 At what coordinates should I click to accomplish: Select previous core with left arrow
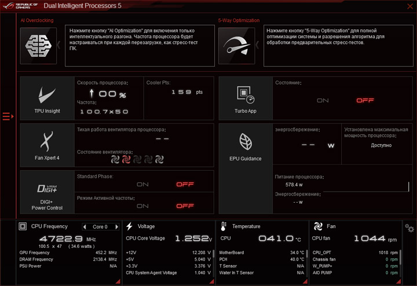[x=85, y=227]
